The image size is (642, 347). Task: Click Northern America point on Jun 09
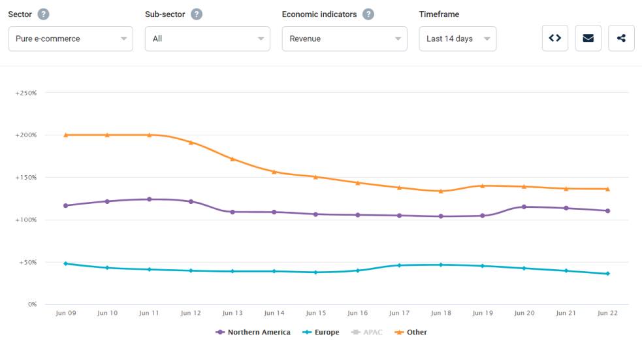(x=65, y=205)
